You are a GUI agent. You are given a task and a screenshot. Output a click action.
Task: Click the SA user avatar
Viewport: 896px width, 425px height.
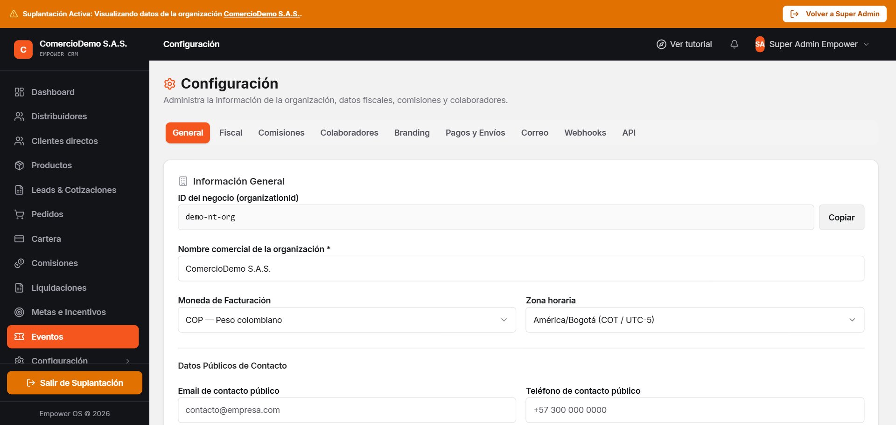760,44
